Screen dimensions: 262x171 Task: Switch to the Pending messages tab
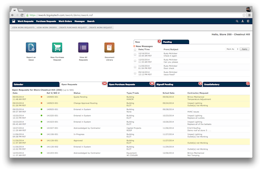pyautogui.click(x=175, y=42)
